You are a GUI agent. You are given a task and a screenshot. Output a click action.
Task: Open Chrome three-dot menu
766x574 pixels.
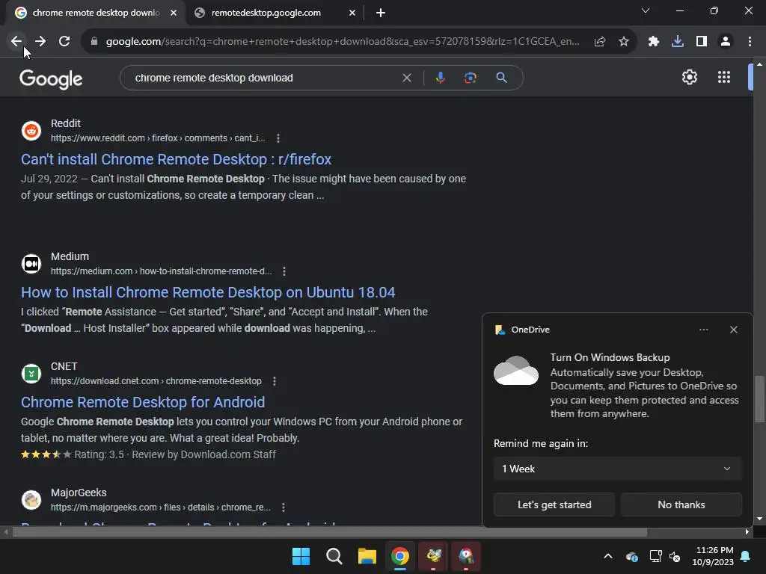click(750, 42)
